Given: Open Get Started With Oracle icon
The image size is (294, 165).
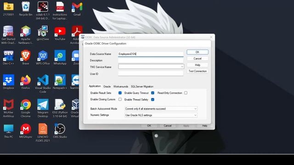Looking at the screenshot, I should (8, 35).
